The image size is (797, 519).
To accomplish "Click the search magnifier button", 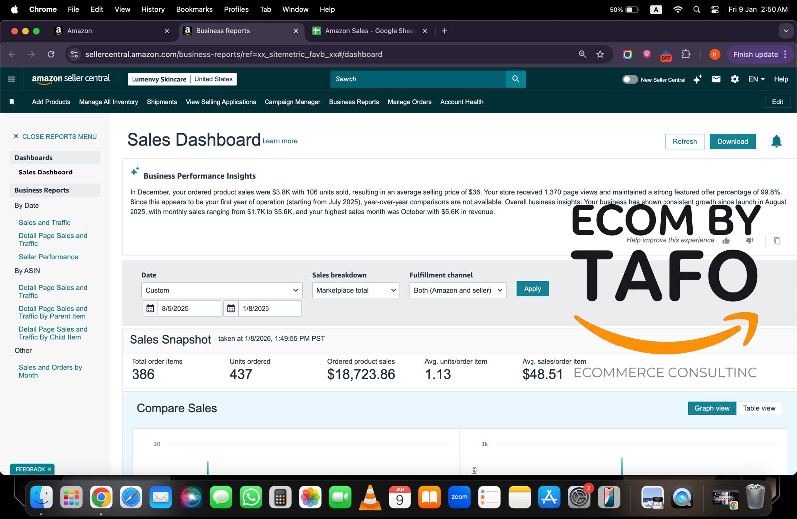I will 516,79.
